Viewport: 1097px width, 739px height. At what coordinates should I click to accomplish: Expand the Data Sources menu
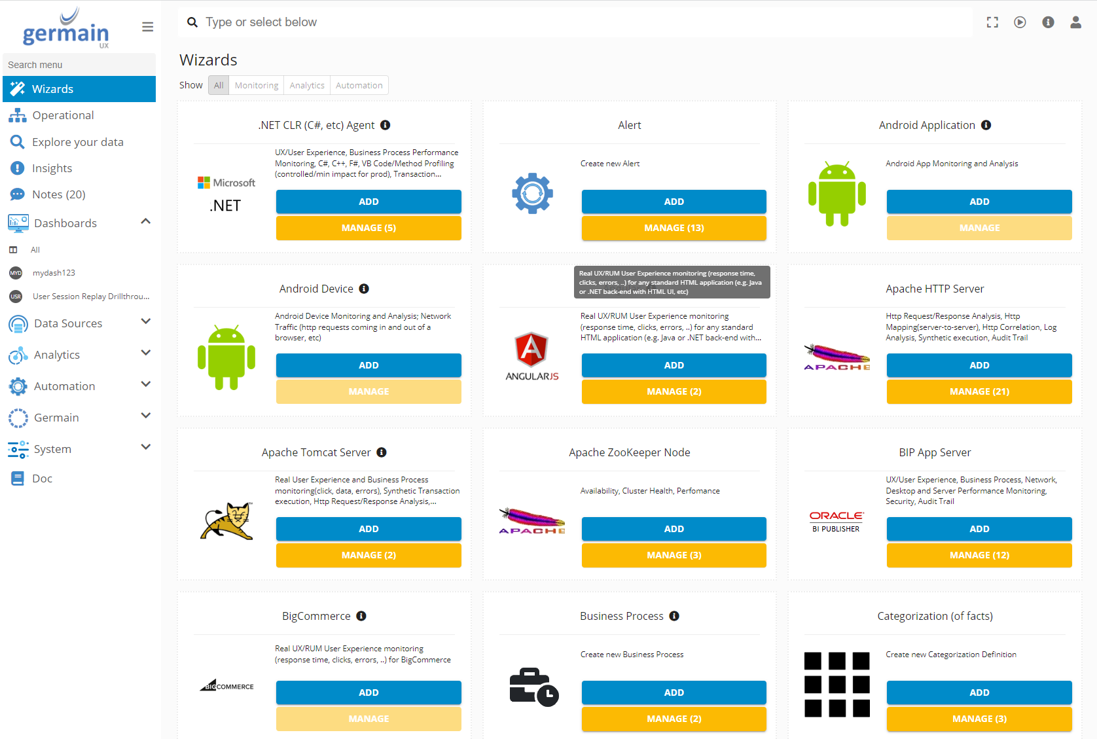pyautogui.click(x=146, y=321)
